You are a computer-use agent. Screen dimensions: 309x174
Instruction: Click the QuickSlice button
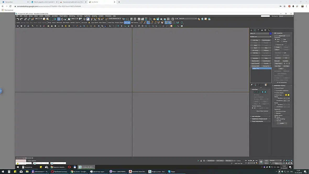[x=278, y=58]
